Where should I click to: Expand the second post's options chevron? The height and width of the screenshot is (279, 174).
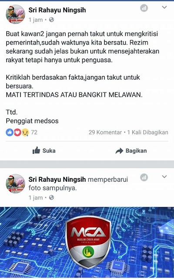click(x=164, y=177)
